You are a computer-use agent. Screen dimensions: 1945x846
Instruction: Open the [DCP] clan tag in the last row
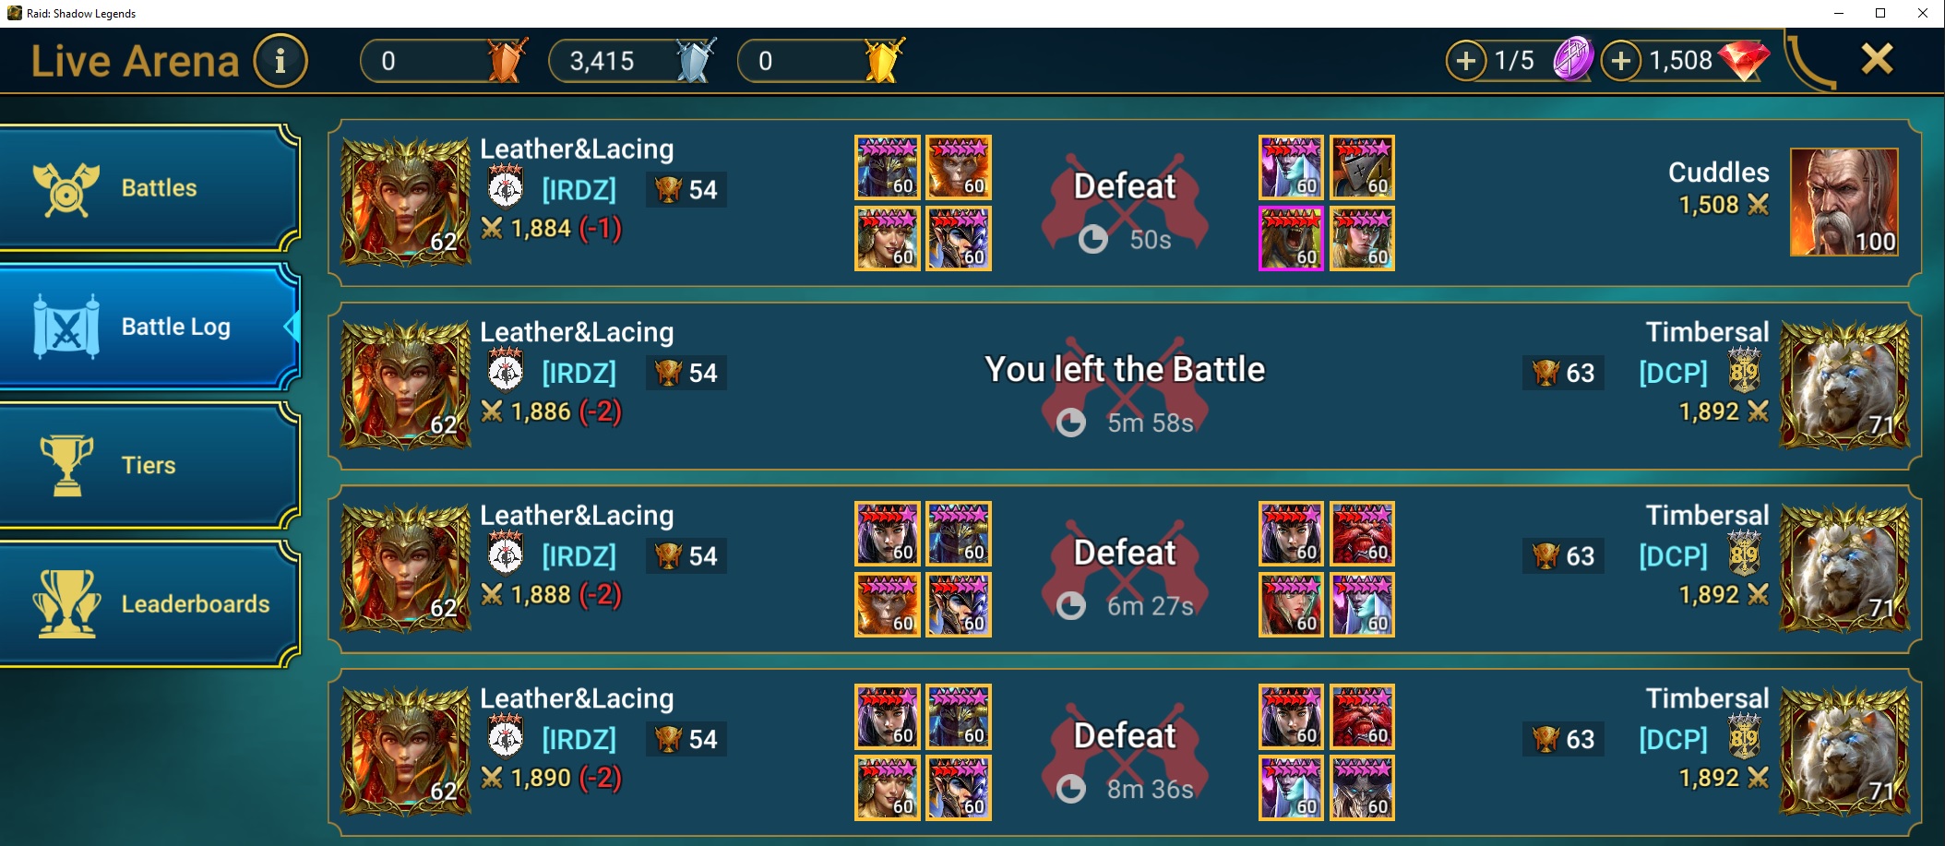point(1673,739)
